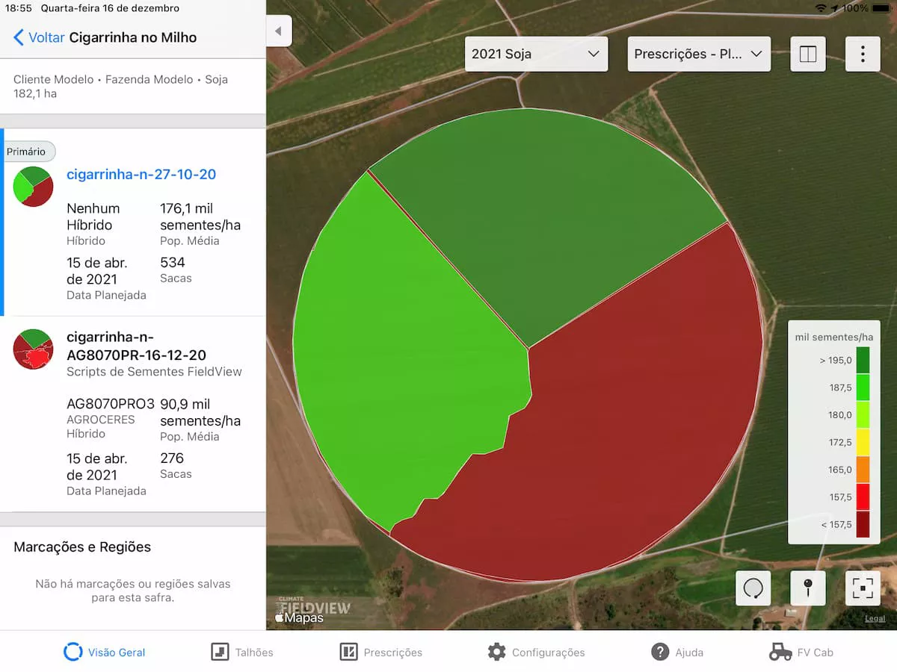
Task: Tap the dark green > 195,0 legend swatch
Action: click(863, 360)
